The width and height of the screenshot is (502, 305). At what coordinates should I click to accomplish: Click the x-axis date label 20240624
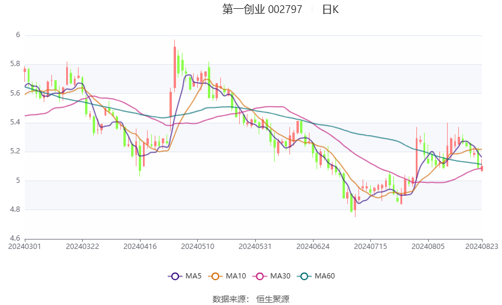click(x=313, y=247)
